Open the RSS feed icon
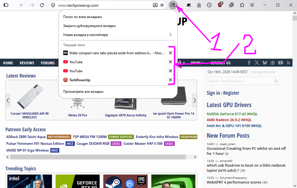 288,63
